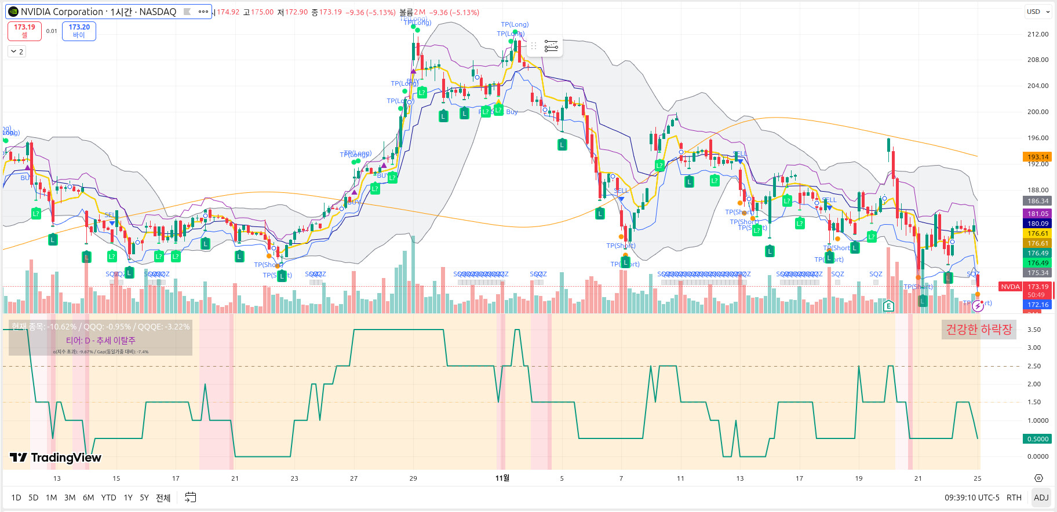This screenshot has height=512, width=1057.
Task: Select the 1M time range
Action: pos(52,498)
